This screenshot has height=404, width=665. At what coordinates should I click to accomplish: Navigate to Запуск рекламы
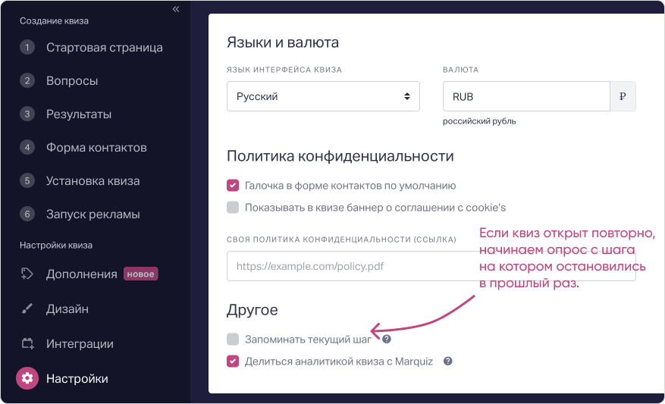tap(93, 215)
